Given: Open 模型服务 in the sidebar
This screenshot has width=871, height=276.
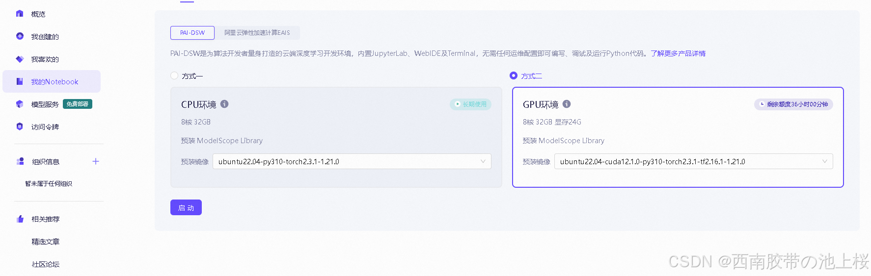Looking at the screenshot, I should pyautogui.click(x=45, y=104).
